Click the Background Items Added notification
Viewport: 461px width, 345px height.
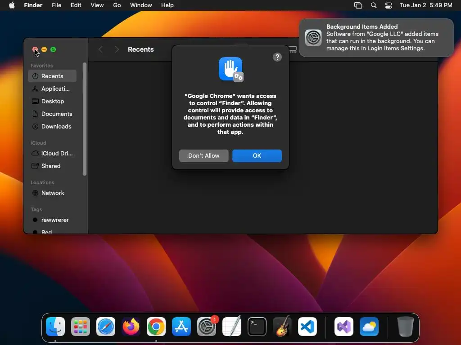[376, 38]
